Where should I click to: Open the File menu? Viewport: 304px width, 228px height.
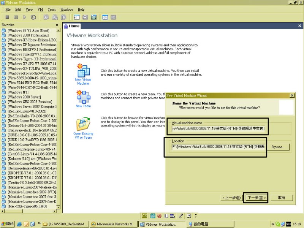(x=8, y=9)
